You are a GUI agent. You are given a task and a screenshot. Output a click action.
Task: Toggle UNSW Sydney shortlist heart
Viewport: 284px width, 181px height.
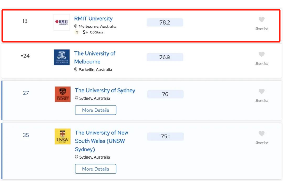click(261, 134)
